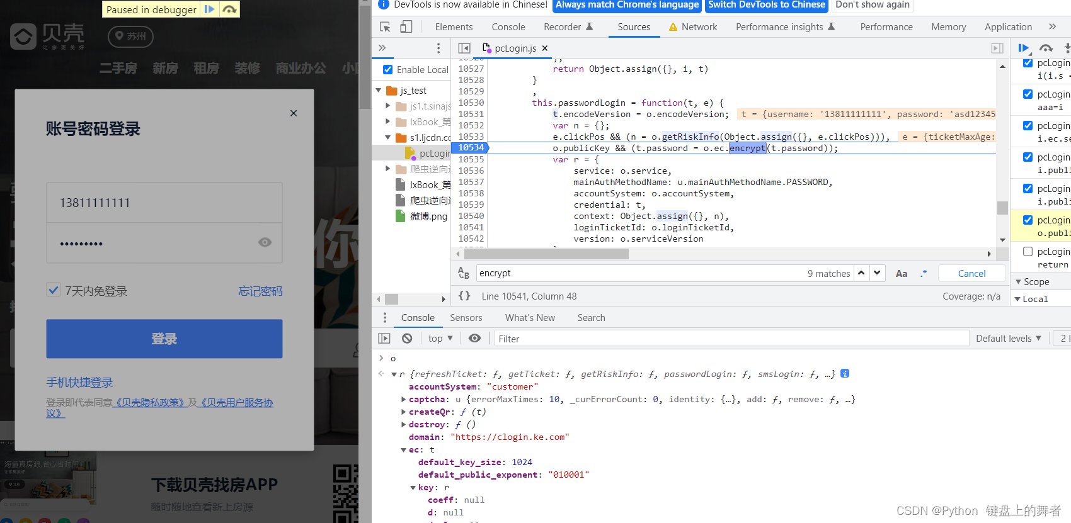The height and width of the screenshot is (523, 1071).
Task: Clear the console
Action: coord(407,339)
